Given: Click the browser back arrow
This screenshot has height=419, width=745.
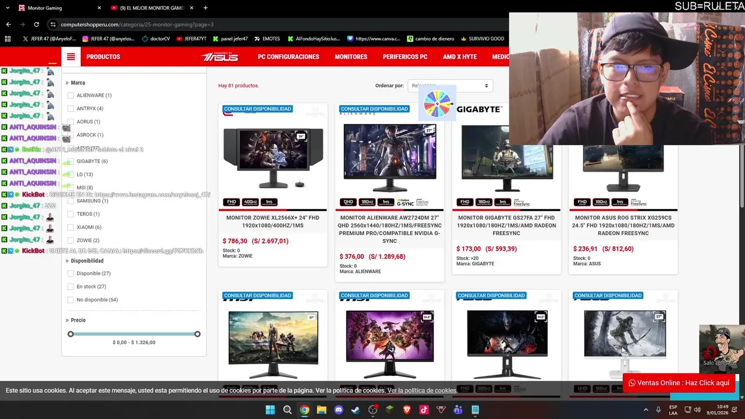Looking at the screenshot, I should pos(8,24).
